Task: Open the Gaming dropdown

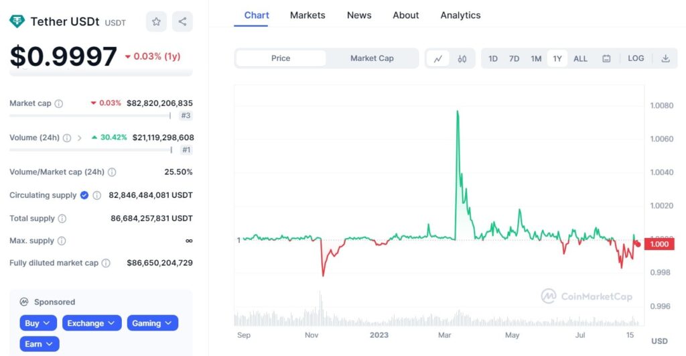Action: 152,323
